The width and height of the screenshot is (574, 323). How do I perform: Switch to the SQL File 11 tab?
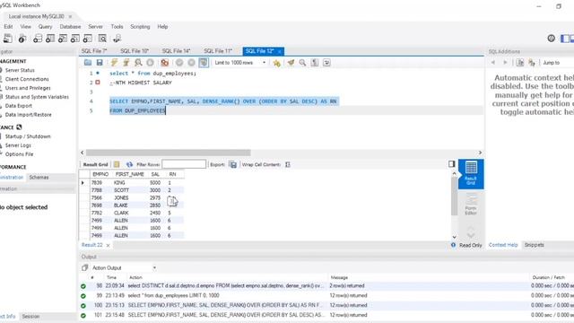[x=218, y=51]
